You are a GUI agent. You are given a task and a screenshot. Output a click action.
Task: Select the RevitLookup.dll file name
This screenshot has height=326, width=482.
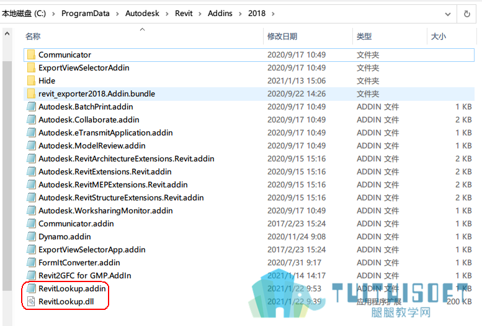[x=66, y=301]
